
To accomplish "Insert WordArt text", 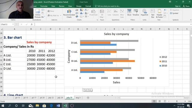I will tap(165, 10).
